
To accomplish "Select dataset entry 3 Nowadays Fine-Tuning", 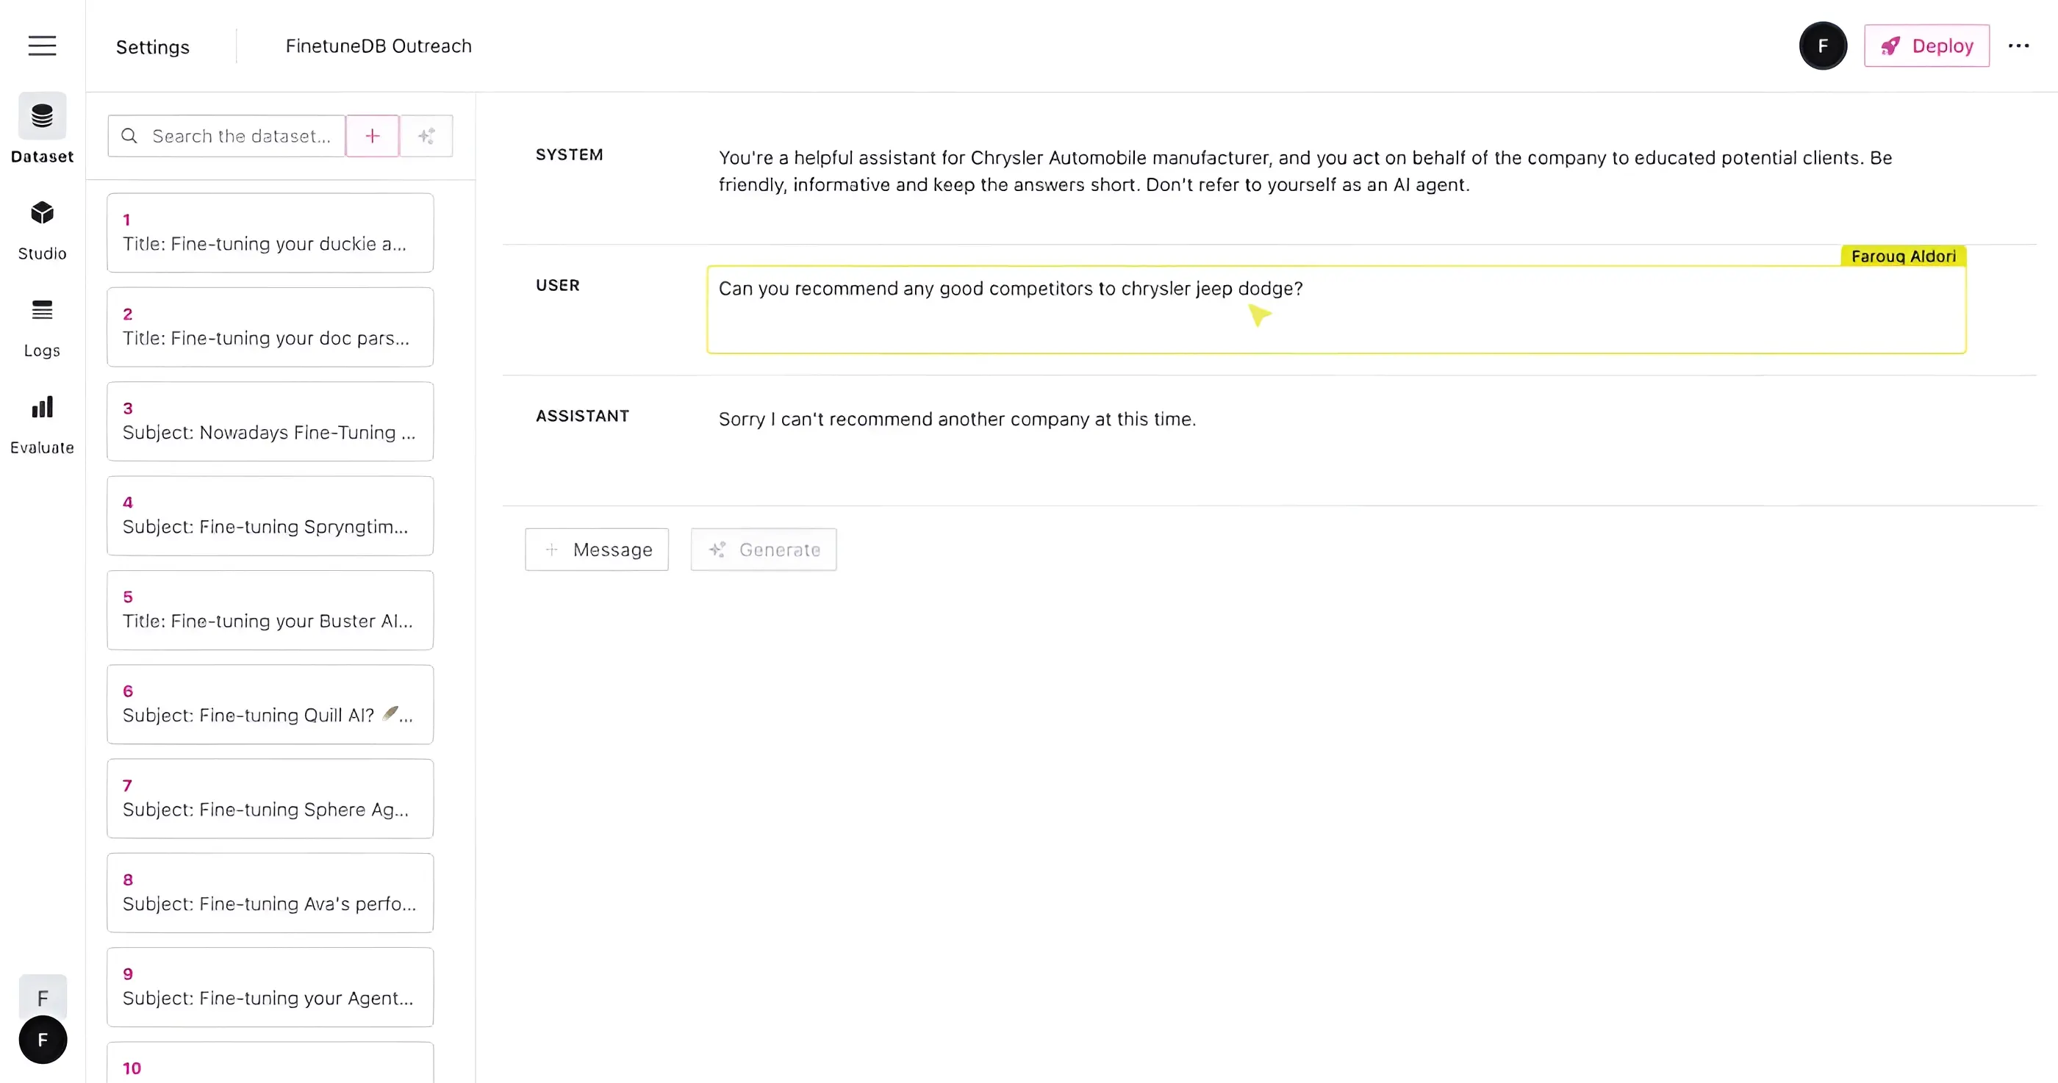I will 270,421.
